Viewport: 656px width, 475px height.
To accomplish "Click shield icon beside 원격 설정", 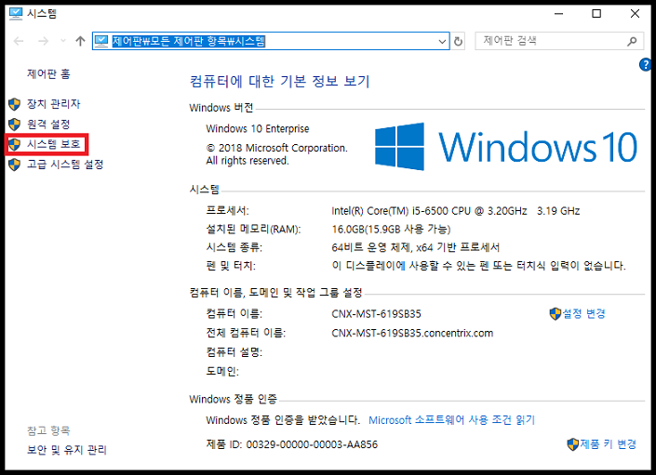I will click(x=14, y=124).
